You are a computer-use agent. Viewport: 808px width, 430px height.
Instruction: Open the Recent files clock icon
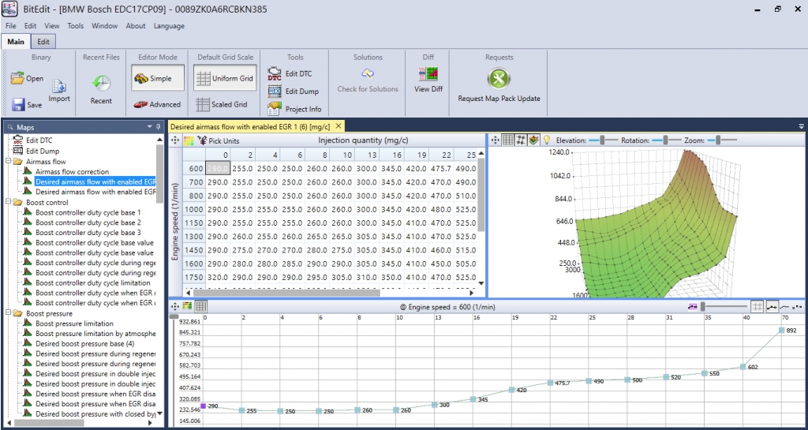(x=101, y=83)
